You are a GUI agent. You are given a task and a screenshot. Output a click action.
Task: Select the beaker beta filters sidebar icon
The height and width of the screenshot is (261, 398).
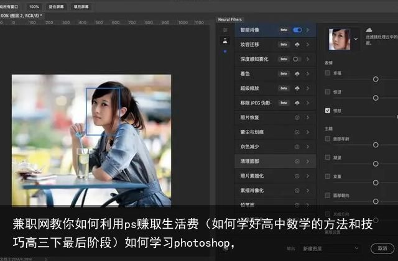(x=225, y=40)
